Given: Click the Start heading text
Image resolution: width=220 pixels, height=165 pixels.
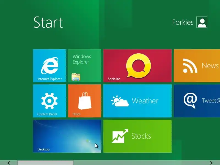Looking at the screenshot, I should (x=48, y=23).
